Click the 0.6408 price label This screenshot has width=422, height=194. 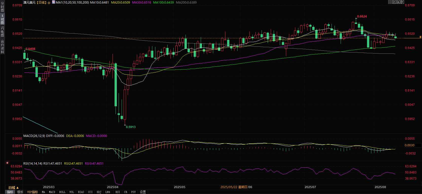[x=31, y=49]
